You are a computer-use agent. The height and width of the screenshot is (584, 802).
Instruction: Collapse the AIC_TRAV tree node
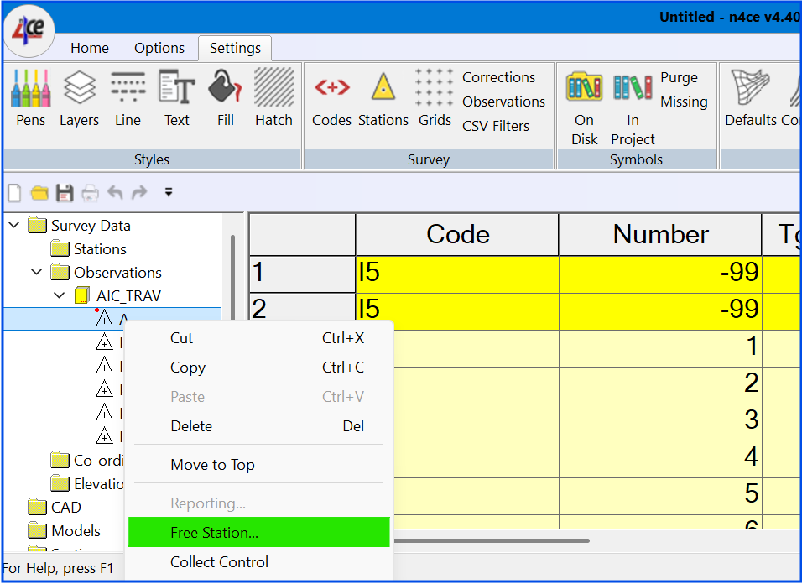point(60,295)
